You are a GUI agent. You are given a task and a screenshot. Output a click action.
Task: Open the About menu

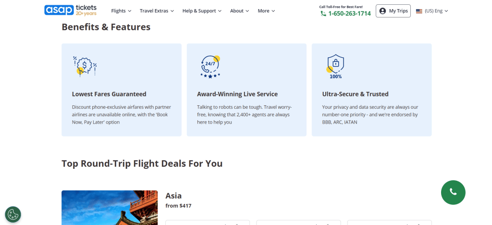pyautogui.click(x=239, y=11)
